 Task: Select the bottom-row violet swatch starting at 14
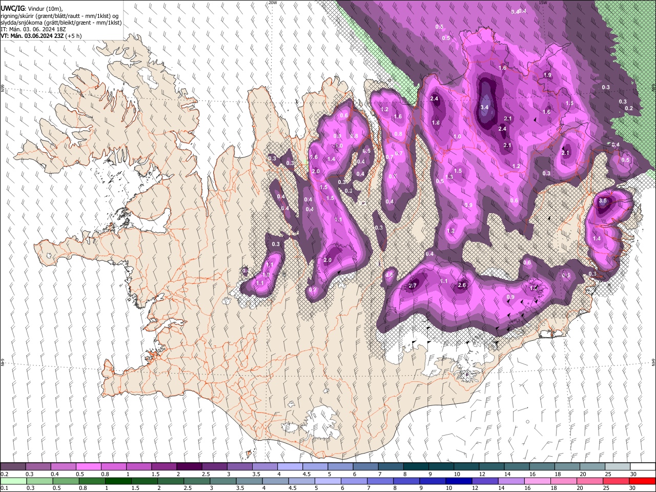click(511, 481)
